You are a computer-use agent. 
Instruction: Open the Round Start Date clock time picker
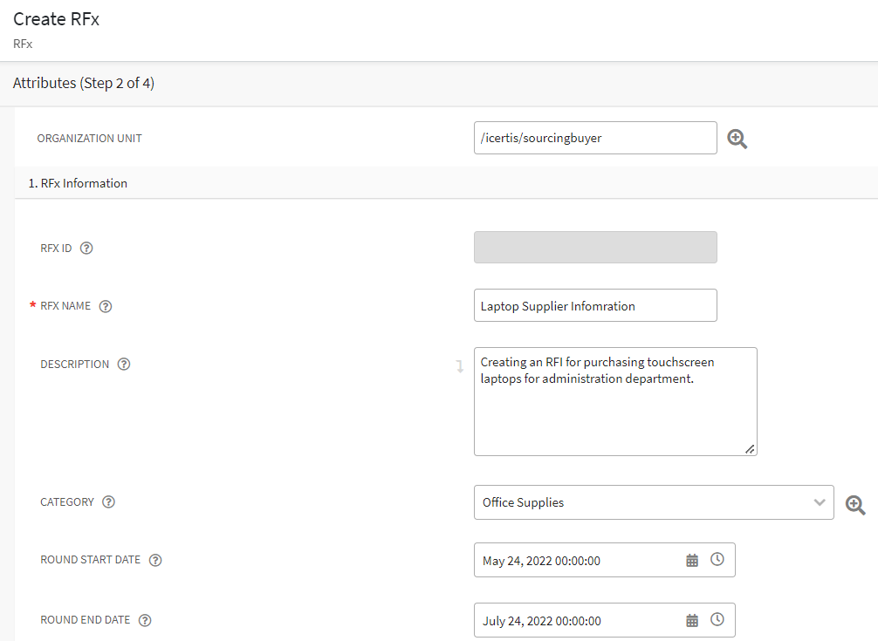pos(717,559)
